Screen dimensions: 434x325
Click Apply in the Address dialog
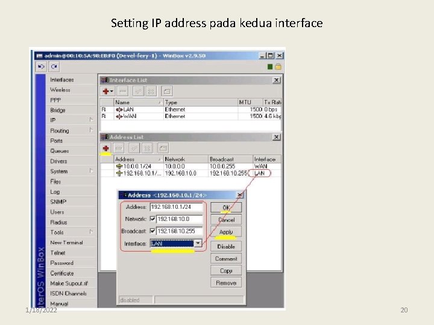[226, 232]
